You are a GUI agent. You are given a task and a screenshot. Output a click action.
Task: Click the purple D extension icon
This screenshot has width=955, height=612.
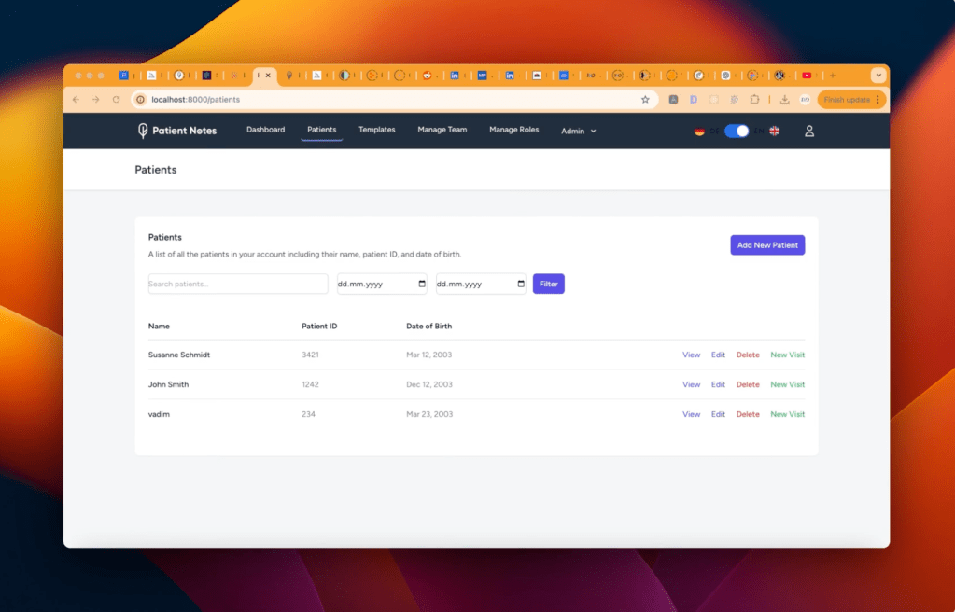coord(693,99)
